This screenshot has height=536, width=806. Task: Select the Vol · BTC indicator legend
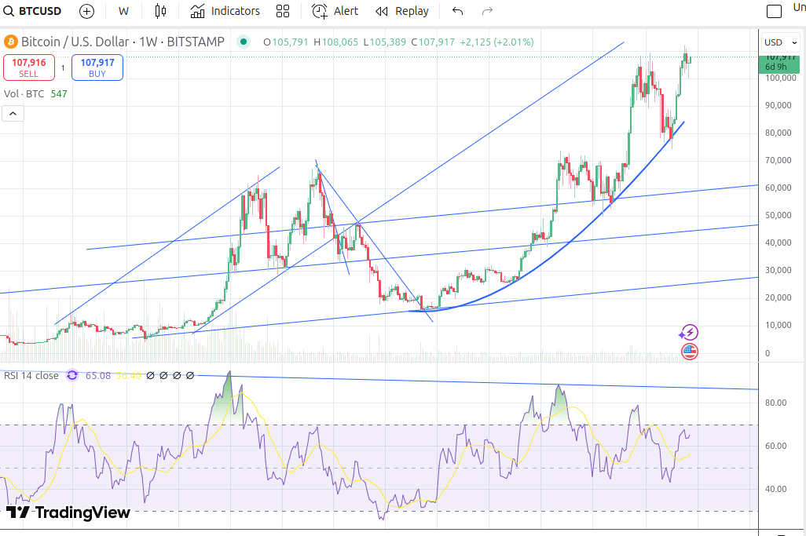24,94
